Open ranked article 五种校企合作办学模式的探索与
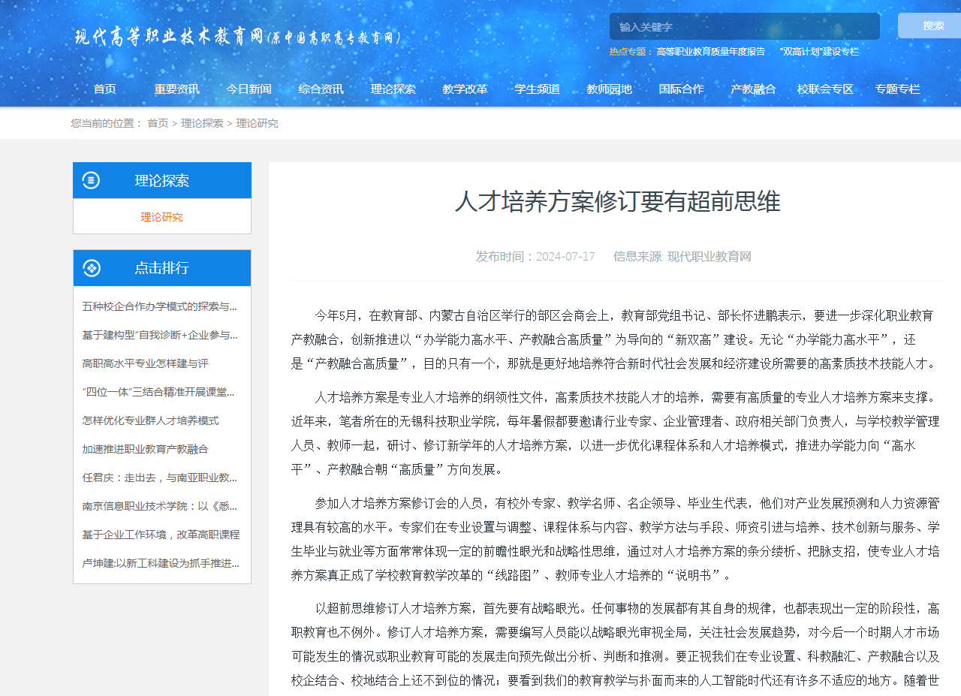This screenshot has width=961, height=696. 160,306
